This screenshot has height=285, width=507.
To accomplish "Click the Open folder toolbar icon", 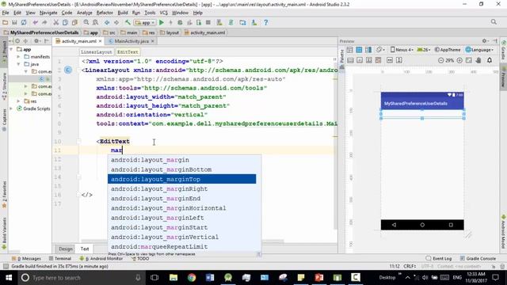I will coord(6,22).
